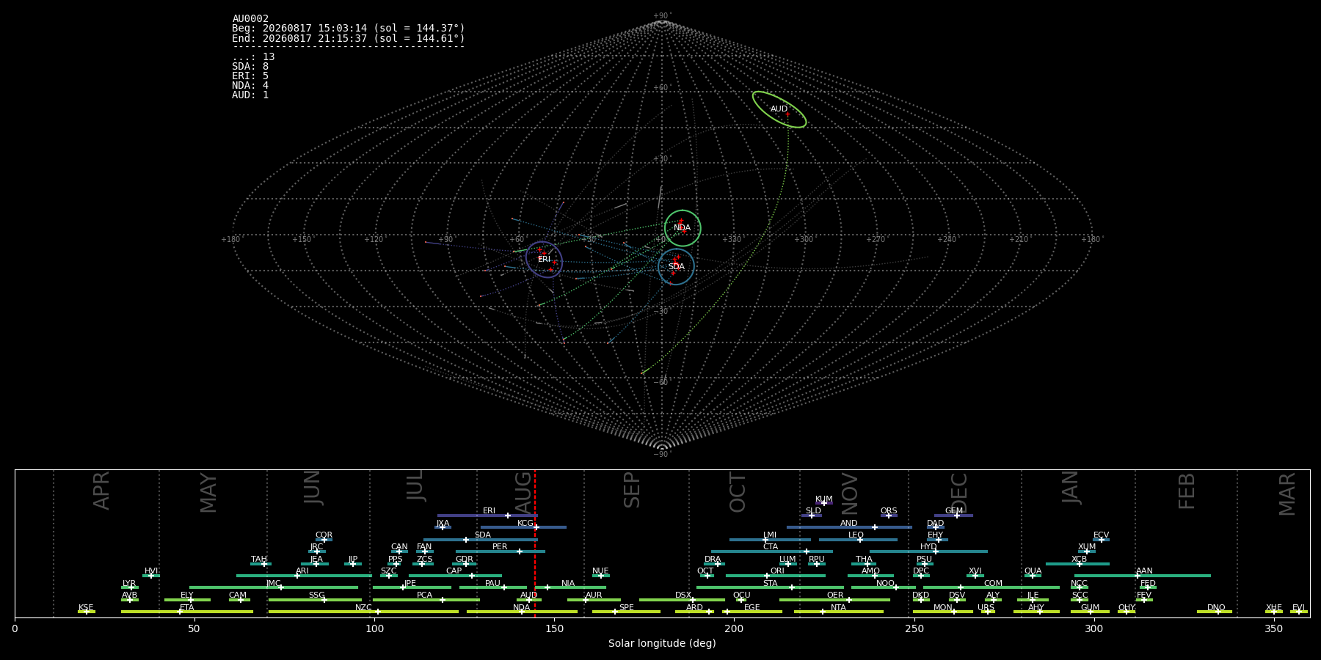Click the QUA shower marker
The width and height of the screenshot is (1321, 660).
point(1032,576)
